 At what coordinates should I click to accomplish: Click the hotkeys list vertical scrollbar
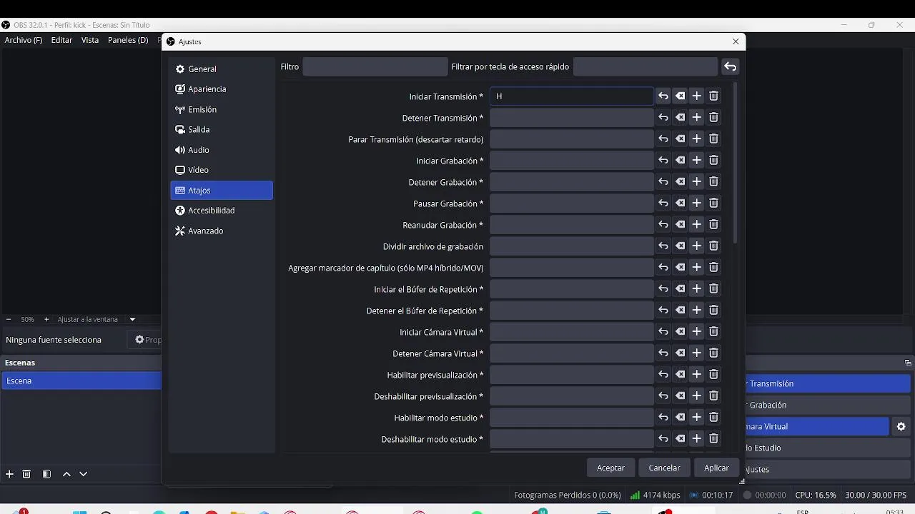coord(735,164)
